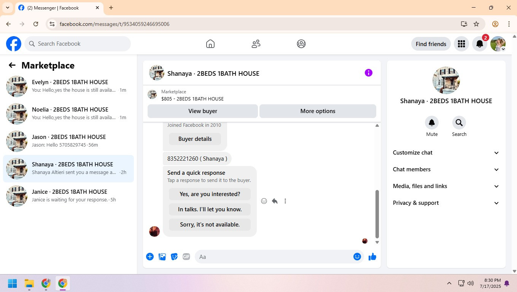Open the notifications bell
517x292 pixels.
(480, 44)
